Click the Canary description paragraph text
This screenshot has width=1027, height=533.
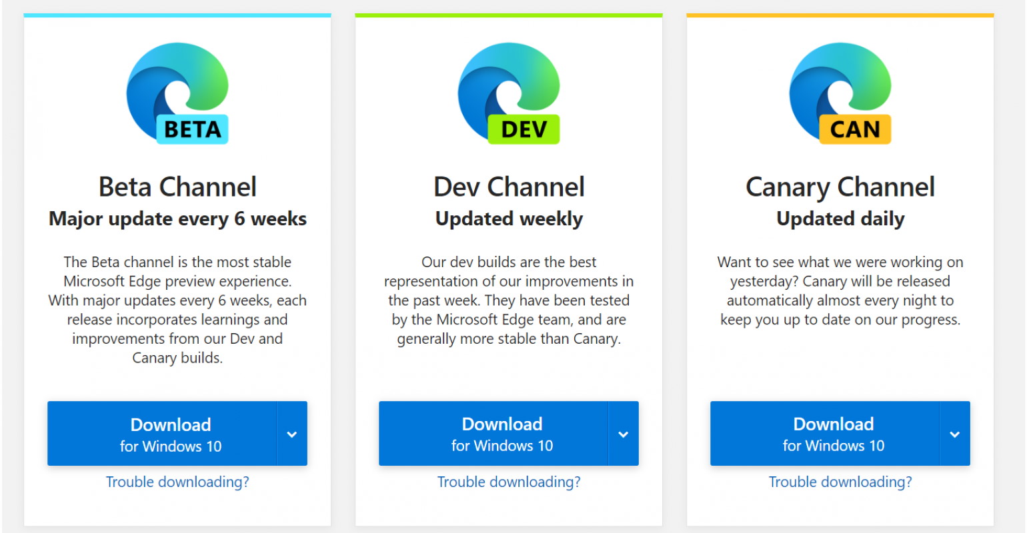(x=840, y=291)
